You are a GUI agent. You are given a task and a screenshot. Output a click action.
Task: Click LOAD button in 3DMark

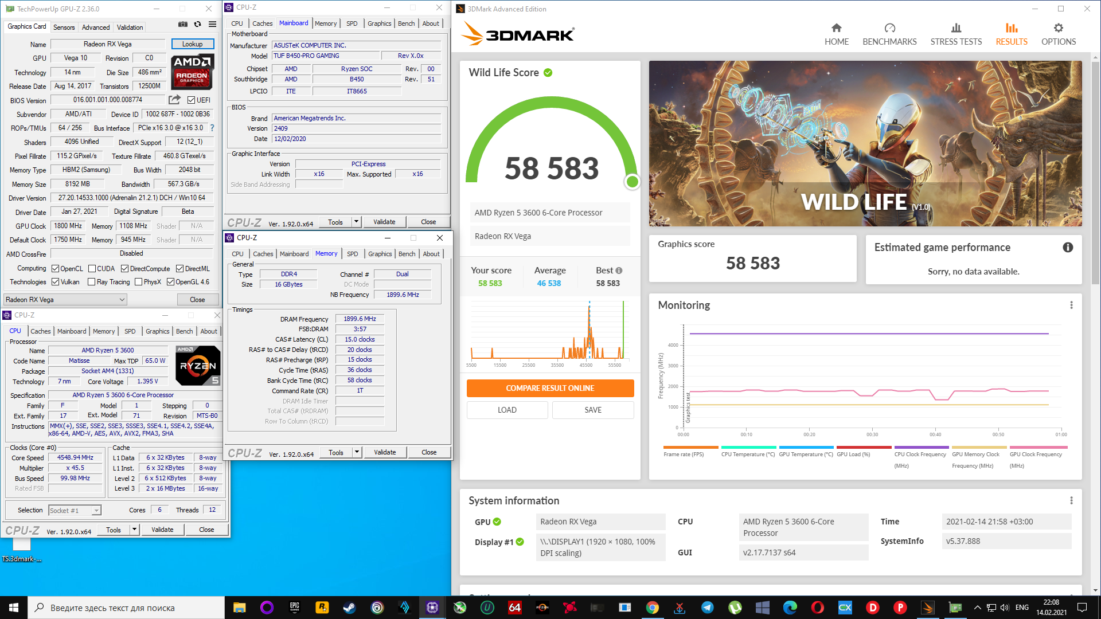point(507,410)
